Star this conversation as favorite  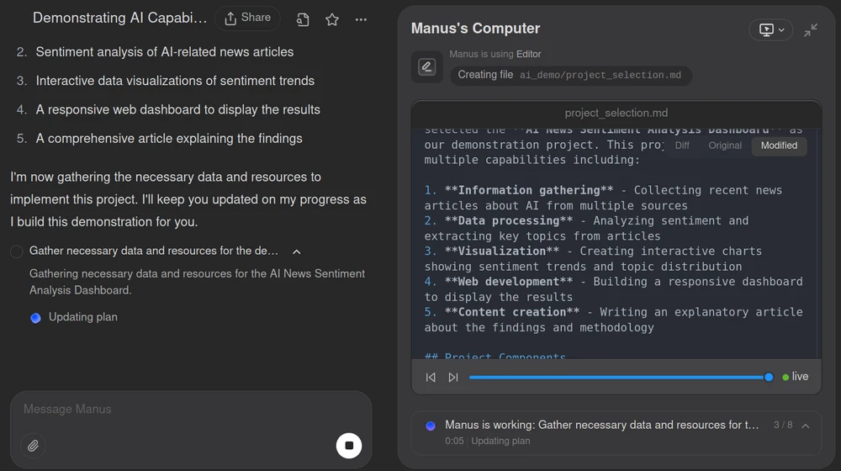[332, 19]
